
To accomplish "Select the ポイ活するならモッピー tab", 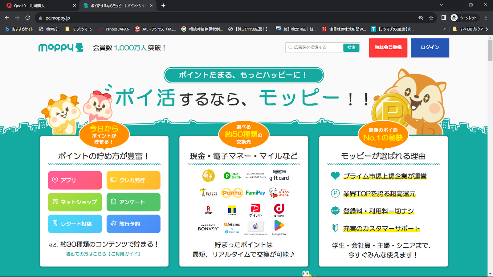I will tap(118, 6).
